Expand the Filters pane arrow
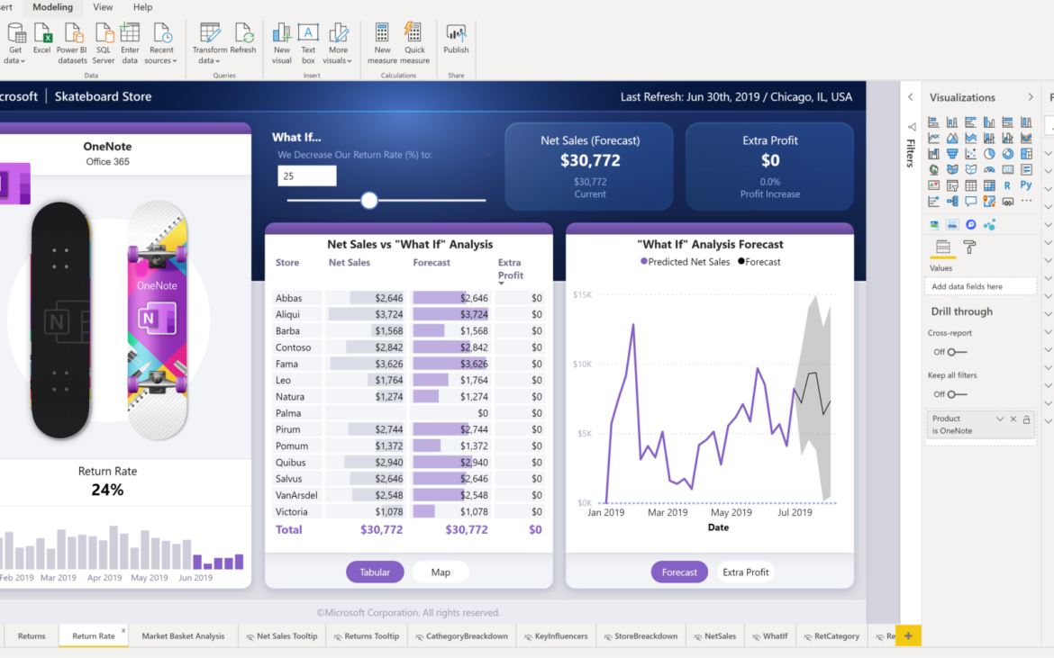Viewport: 1054px width, 658px height. (x=911, y=96)
